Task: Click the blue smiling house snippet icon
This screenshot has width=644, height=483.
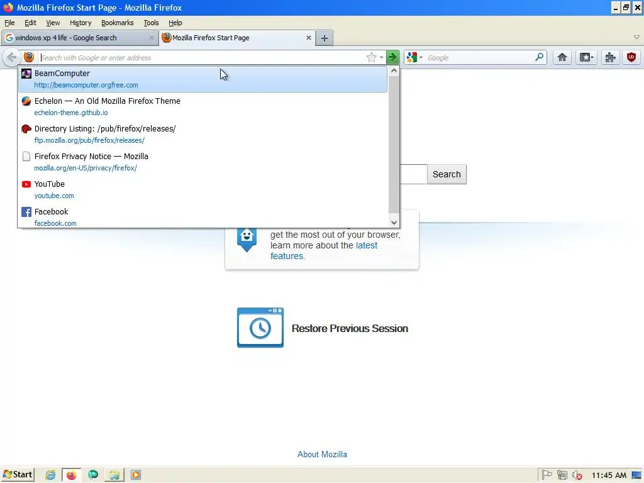Action: tap(247, 240)
